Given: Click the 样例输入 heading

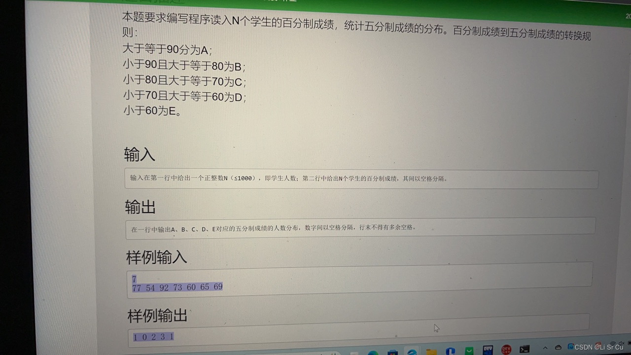Looking at the screenshot, I should click(157, 257).
